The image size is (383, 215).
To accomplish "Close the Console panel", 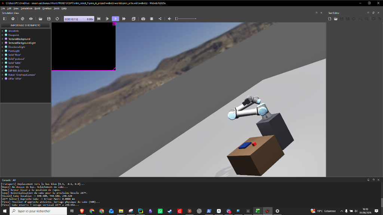I will (379, 180).
